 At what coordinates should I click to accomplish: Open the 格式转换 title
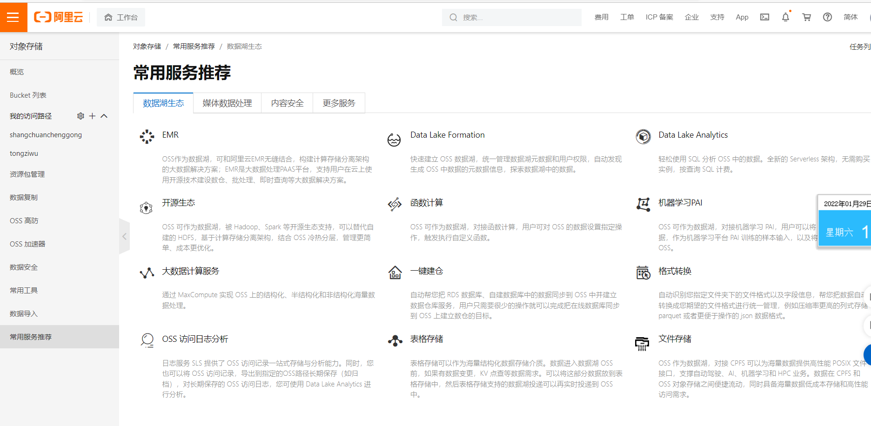click(675, 271)
